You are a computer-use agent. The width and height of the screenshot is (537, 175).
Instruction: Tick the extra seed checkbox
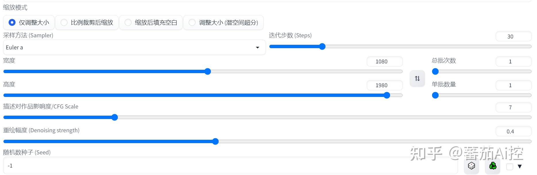tap(510, 166)
